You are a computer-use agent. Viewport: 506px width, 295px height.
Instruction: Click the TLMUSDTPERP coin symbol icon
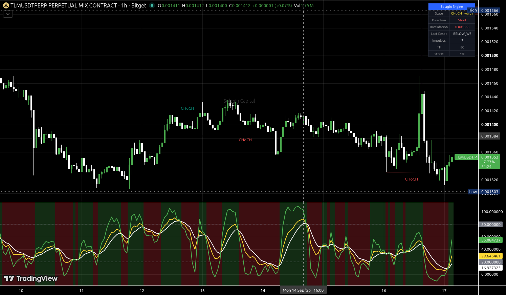pos(6,5)
